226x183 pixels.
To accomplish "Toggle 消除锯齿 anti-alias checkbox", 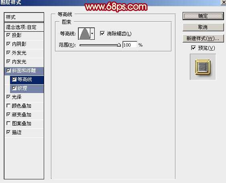I will tap(102, 34).
